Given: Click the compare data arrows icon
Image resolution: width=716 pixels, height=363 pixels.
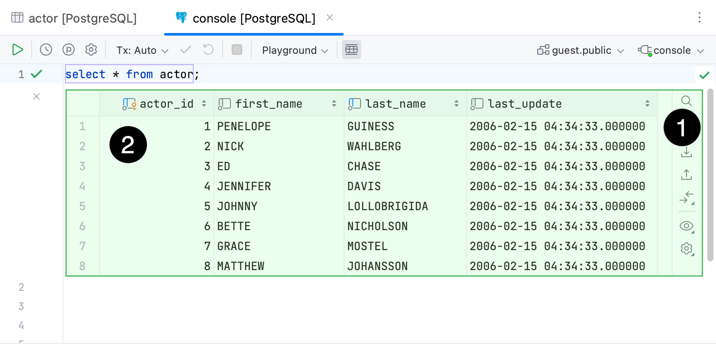Looking at the screenshot, I should pyautogui.click(x=686, y=198).
